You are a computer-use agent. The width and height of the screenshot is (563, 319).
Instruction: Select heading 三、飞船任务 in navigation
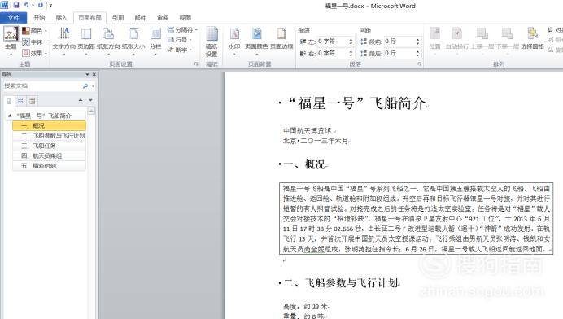point(49,146)
